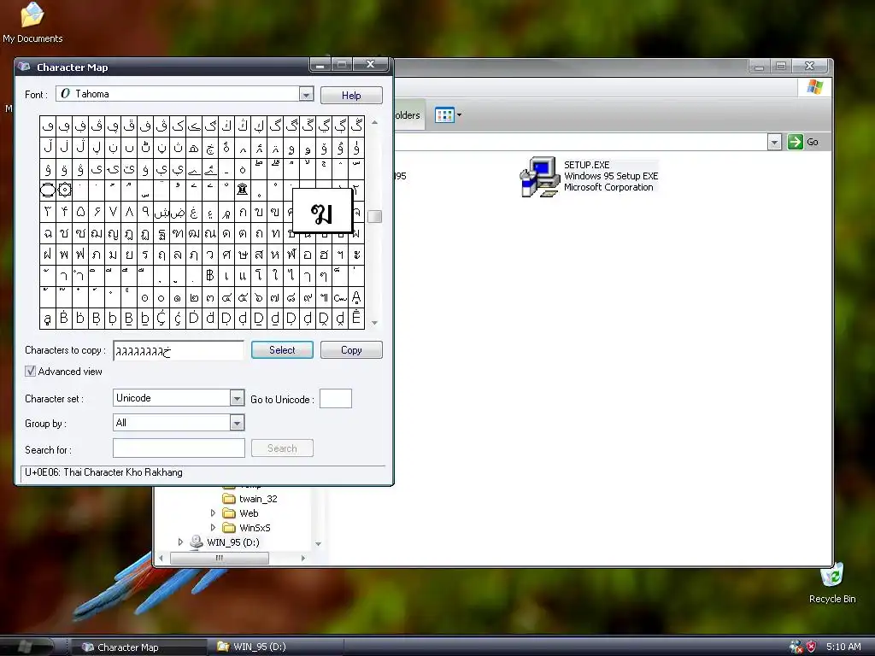The height and width of the screenshot is (656, 875).
Task: Open the Views button dropdown arrow
Action: click(x=459, y=115)
